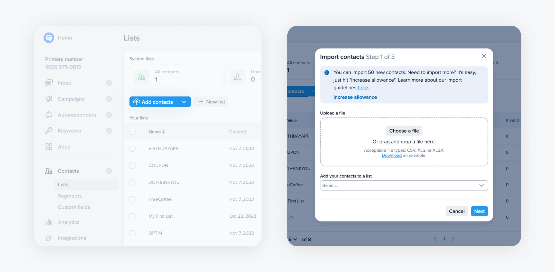The width and height of the screenshot is (555, 272).
Task: Check the COUPON list checkbox
Action: coord(132,165)
